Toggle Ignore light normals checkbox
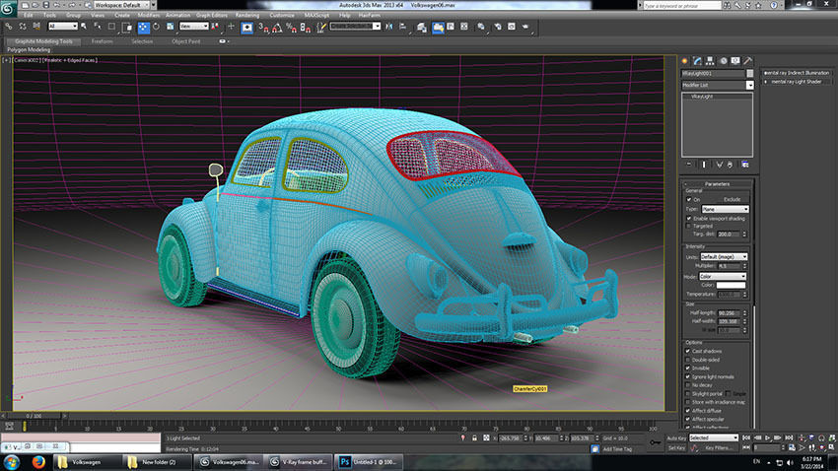This screenshot has height=471, width=838. pyautogui.click(x=688, y=376)
